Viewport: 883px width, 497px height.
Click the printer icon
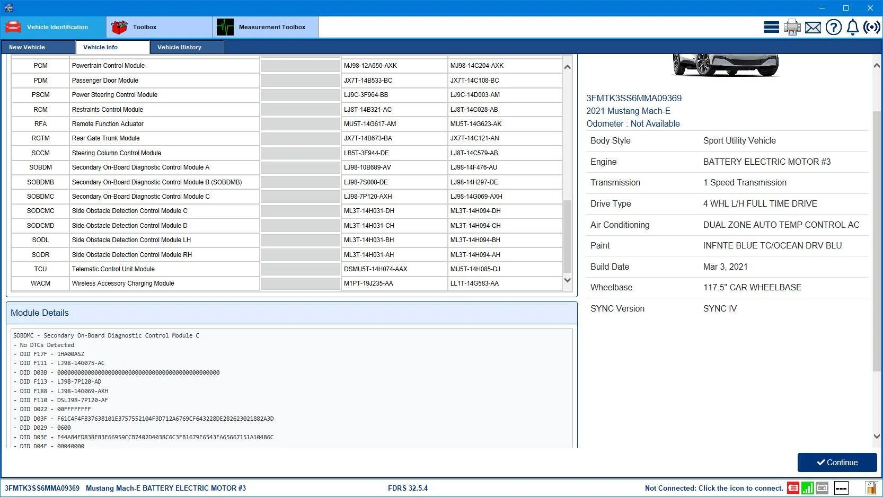click(792, 27)
